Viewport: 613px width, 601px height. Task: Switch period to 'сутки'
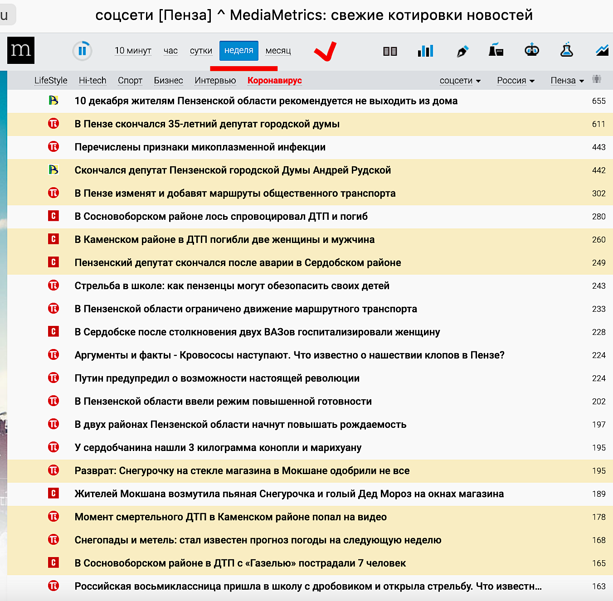coord(201,51)
